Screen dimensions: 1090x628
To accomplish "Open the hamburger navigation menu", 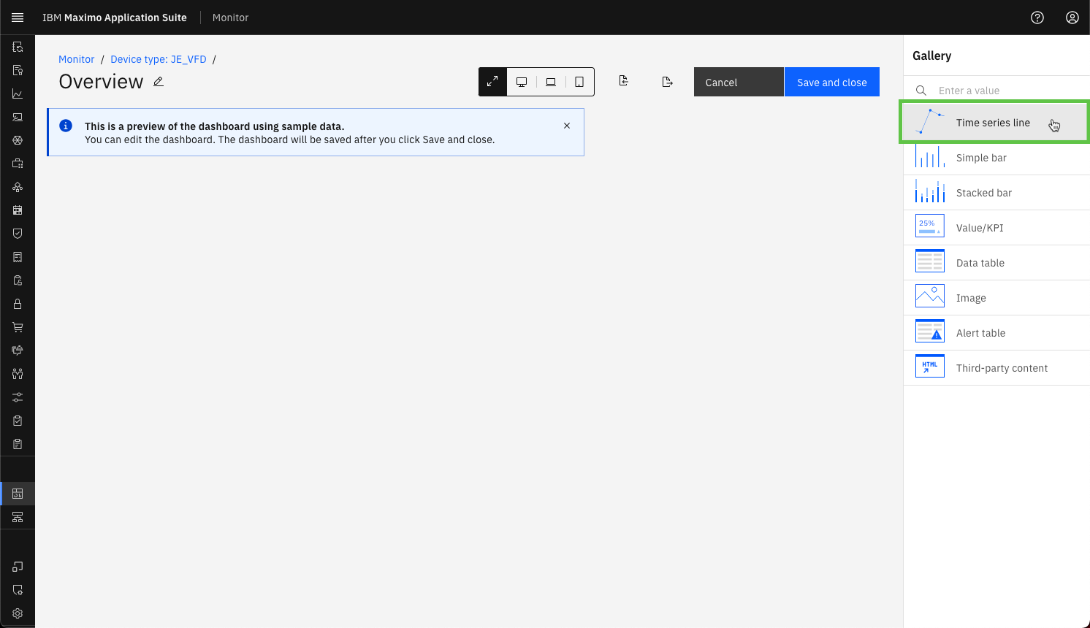I will tap(18, 18).
